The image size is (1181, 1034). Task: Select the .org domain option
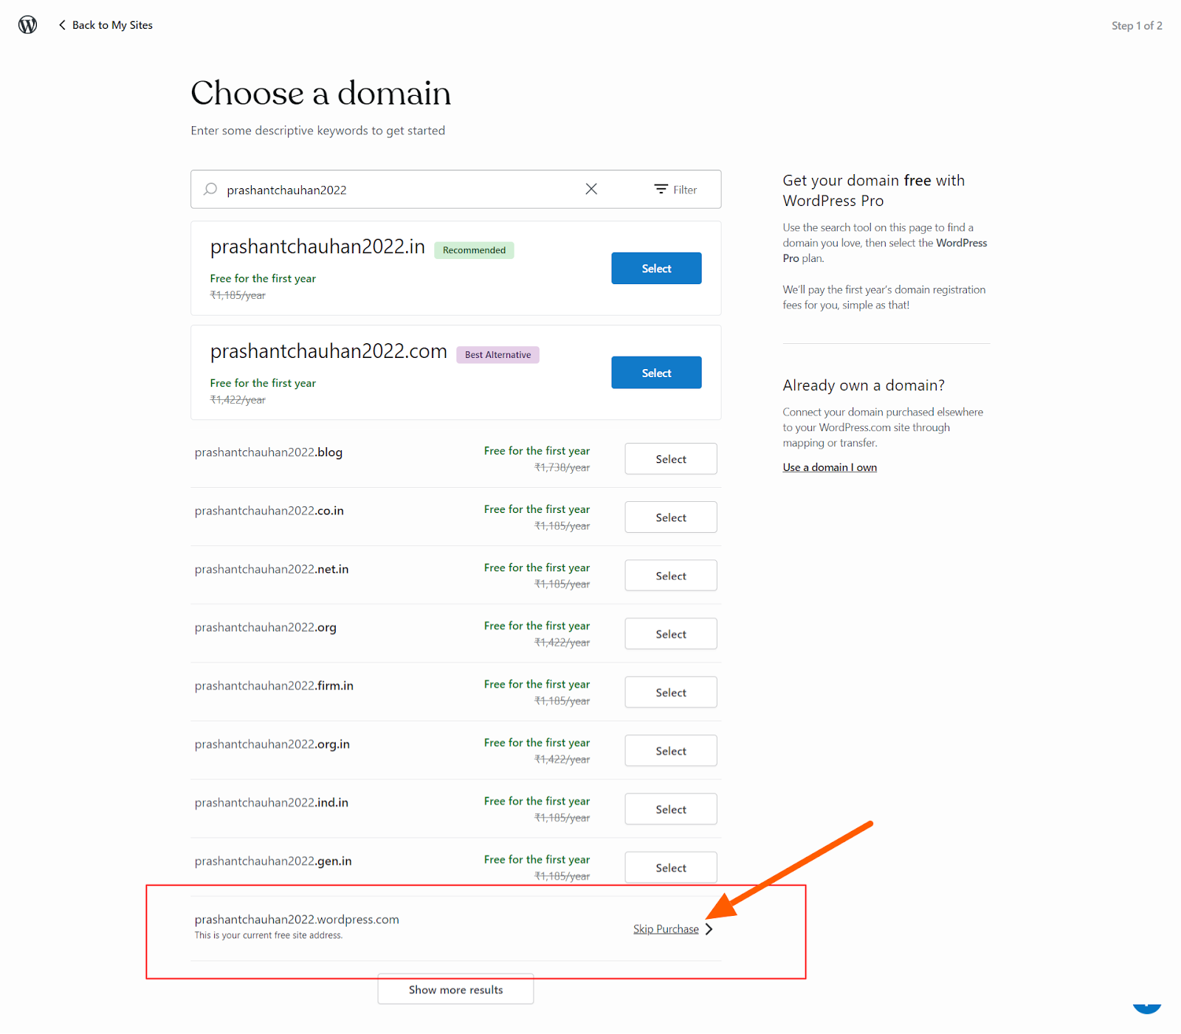(x=670, y=634)
